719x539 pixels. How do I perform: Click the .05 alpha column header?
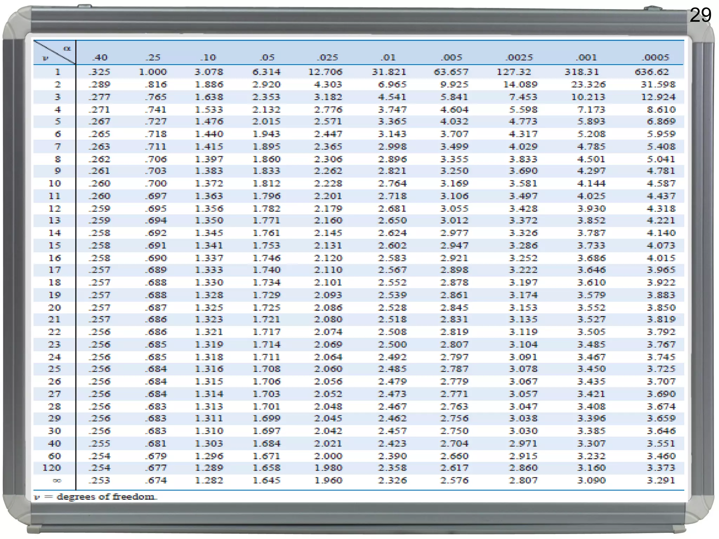267,57
